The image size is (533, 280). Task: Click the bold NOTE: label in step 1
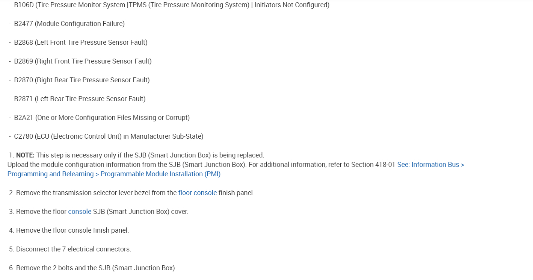pos(25,155)
